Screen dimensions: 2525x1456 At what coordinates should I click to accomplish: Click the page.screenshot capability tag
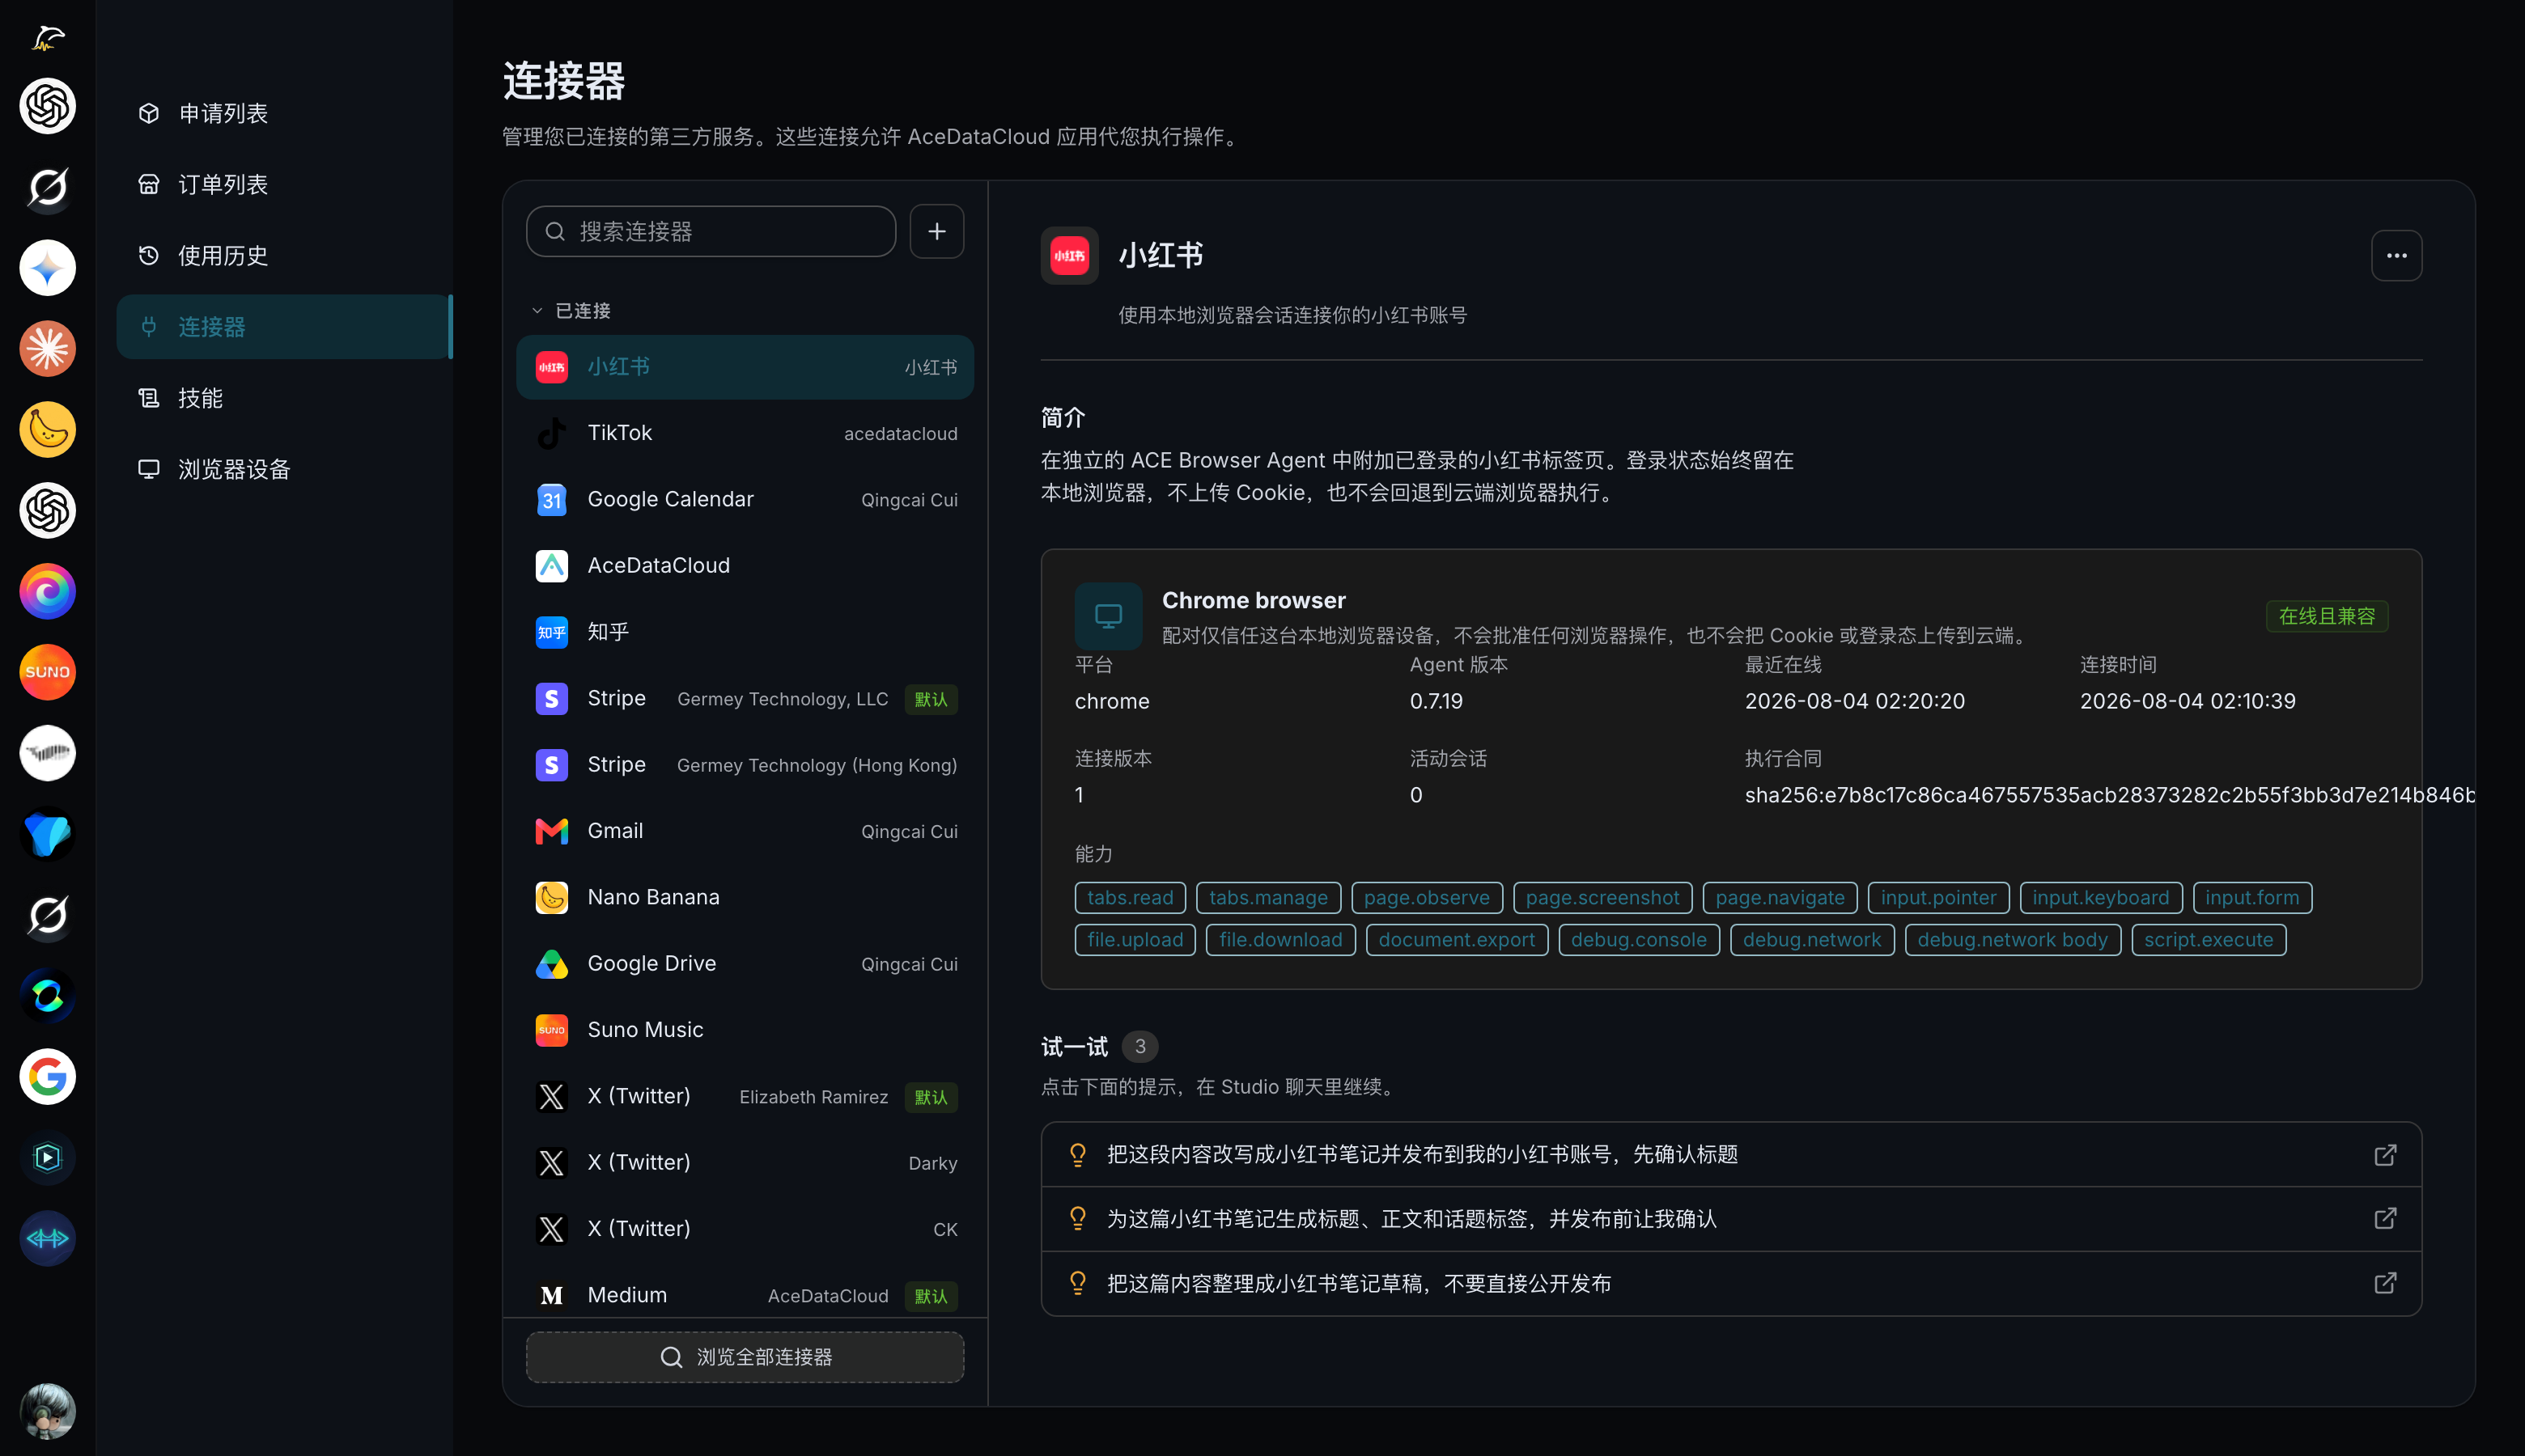pyautogui.click(x=1602, y=898)
